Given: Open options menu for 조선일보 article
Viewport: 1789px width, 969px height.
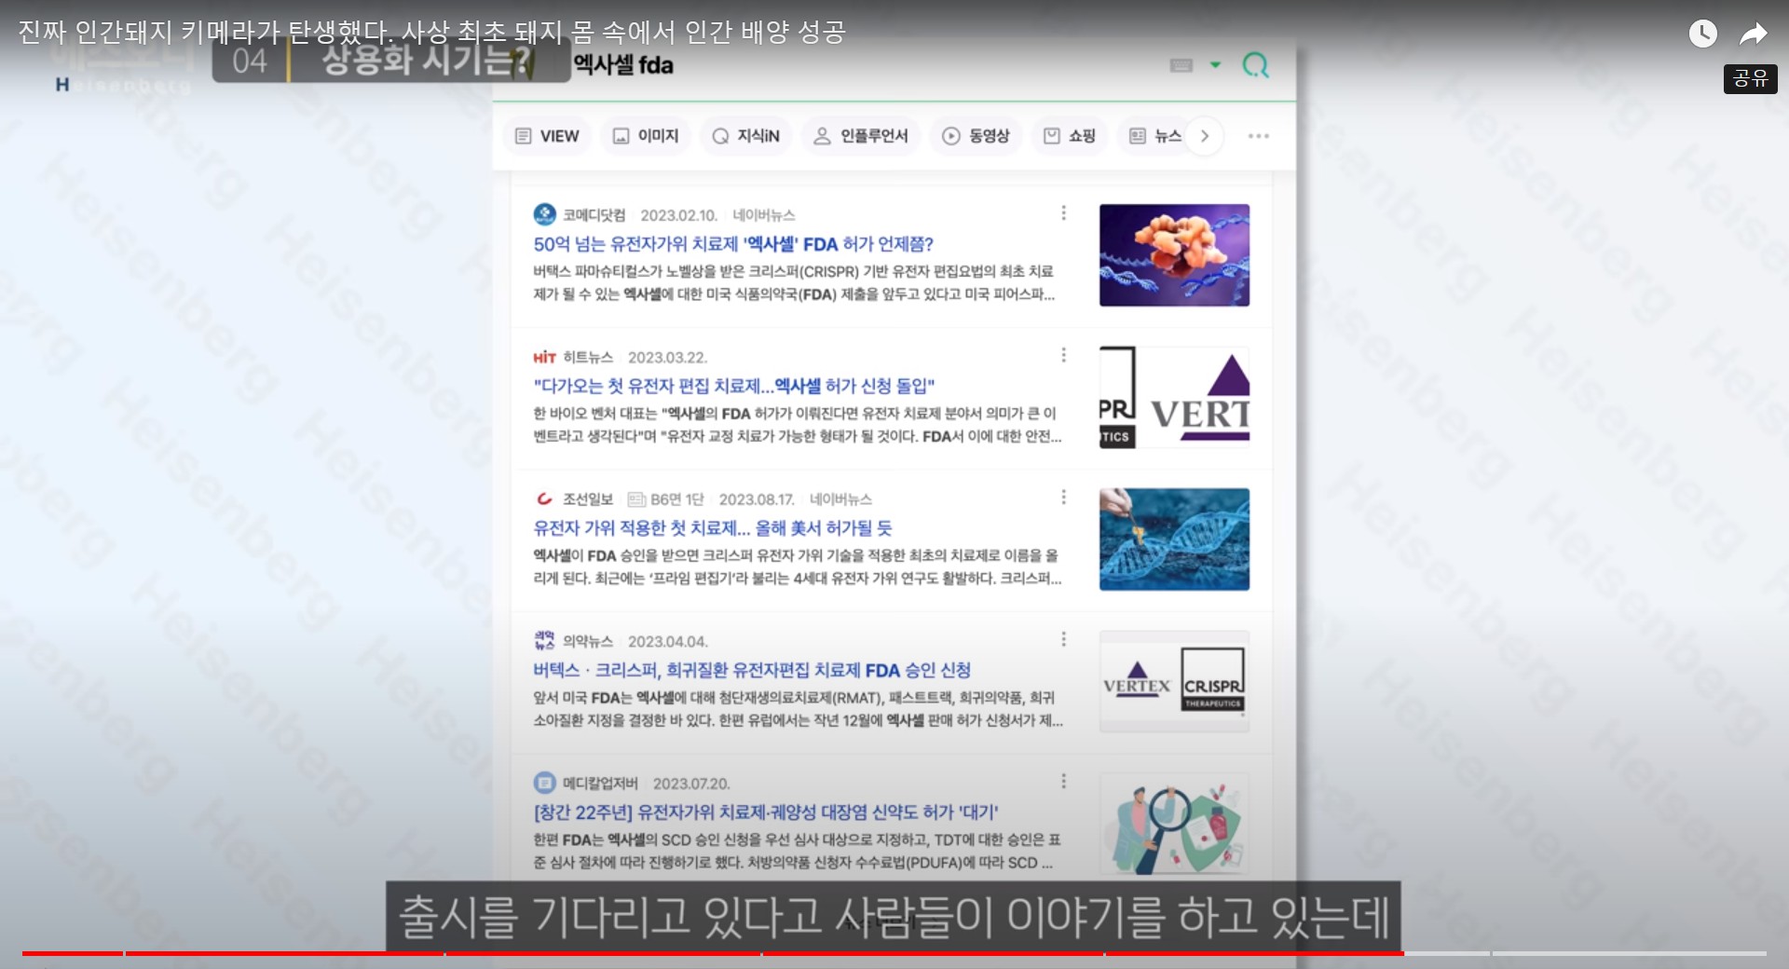Looking at the screenshot, I should point(1063,498).
